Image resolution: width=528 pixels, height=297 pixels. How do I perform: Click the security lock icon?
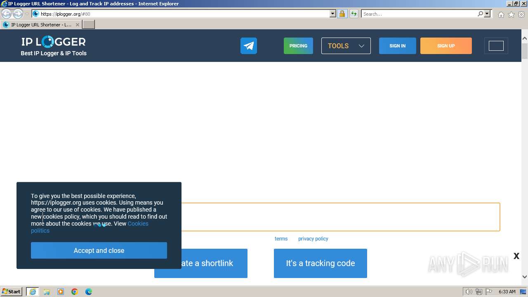[x=342, y=14]
